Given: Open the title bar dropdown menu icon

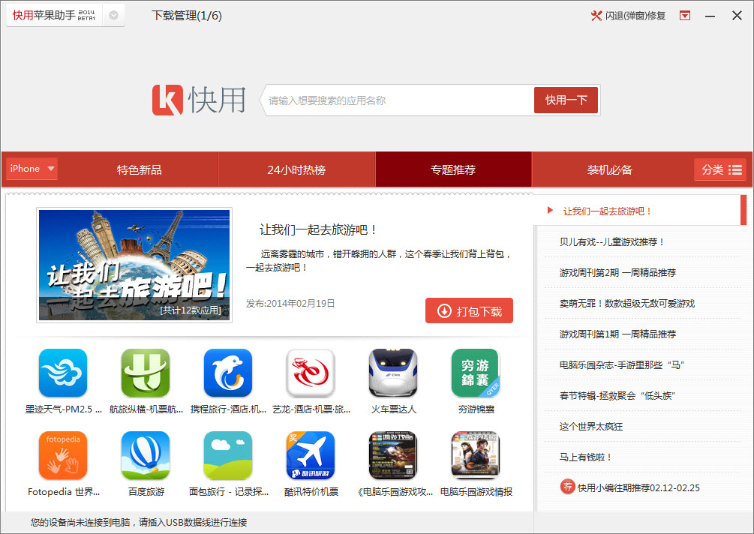Looking at the screenshot, I should [x=685, y=16].
